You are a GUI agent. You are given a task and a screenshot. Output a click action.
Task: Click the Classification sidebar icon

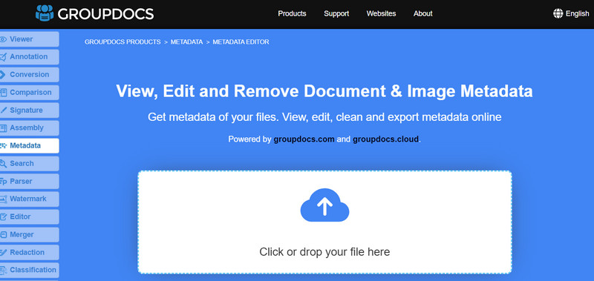(4, 270)
